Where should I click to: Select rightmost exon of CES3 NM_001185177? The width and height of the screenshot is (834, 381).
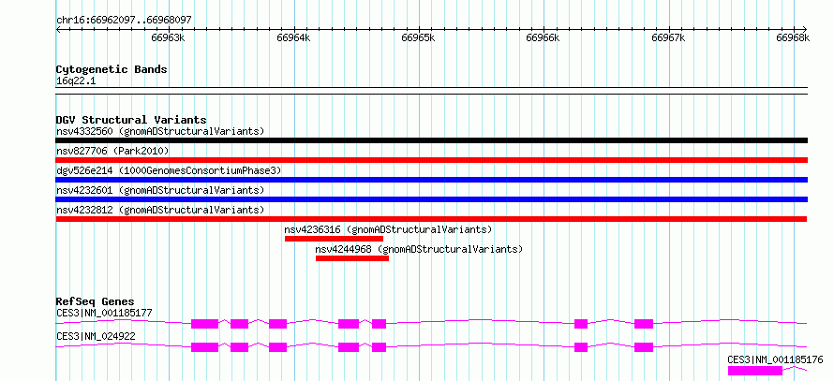pos(644,324)
